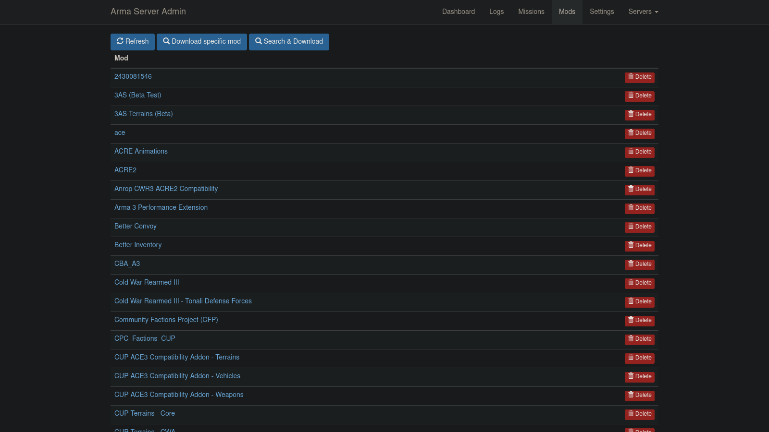Select the Mods nav item
Image resolution: width=769 pixels, height=432 pixels.
click(x=567, y=12)
